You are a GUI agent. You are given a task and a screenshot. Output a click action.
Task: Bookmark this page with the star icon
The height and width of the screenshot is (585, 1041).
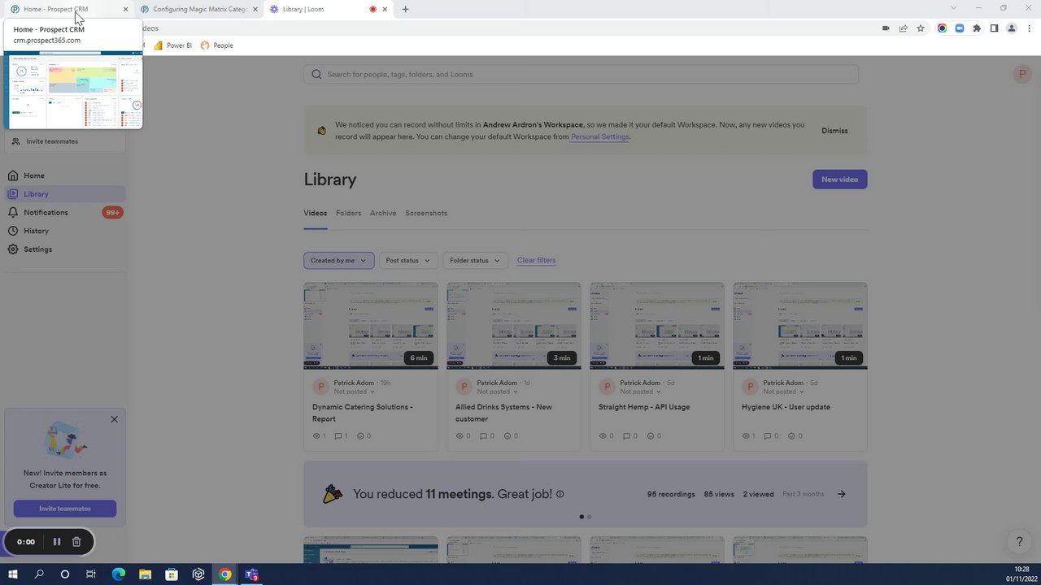click(x=921, y=28)
